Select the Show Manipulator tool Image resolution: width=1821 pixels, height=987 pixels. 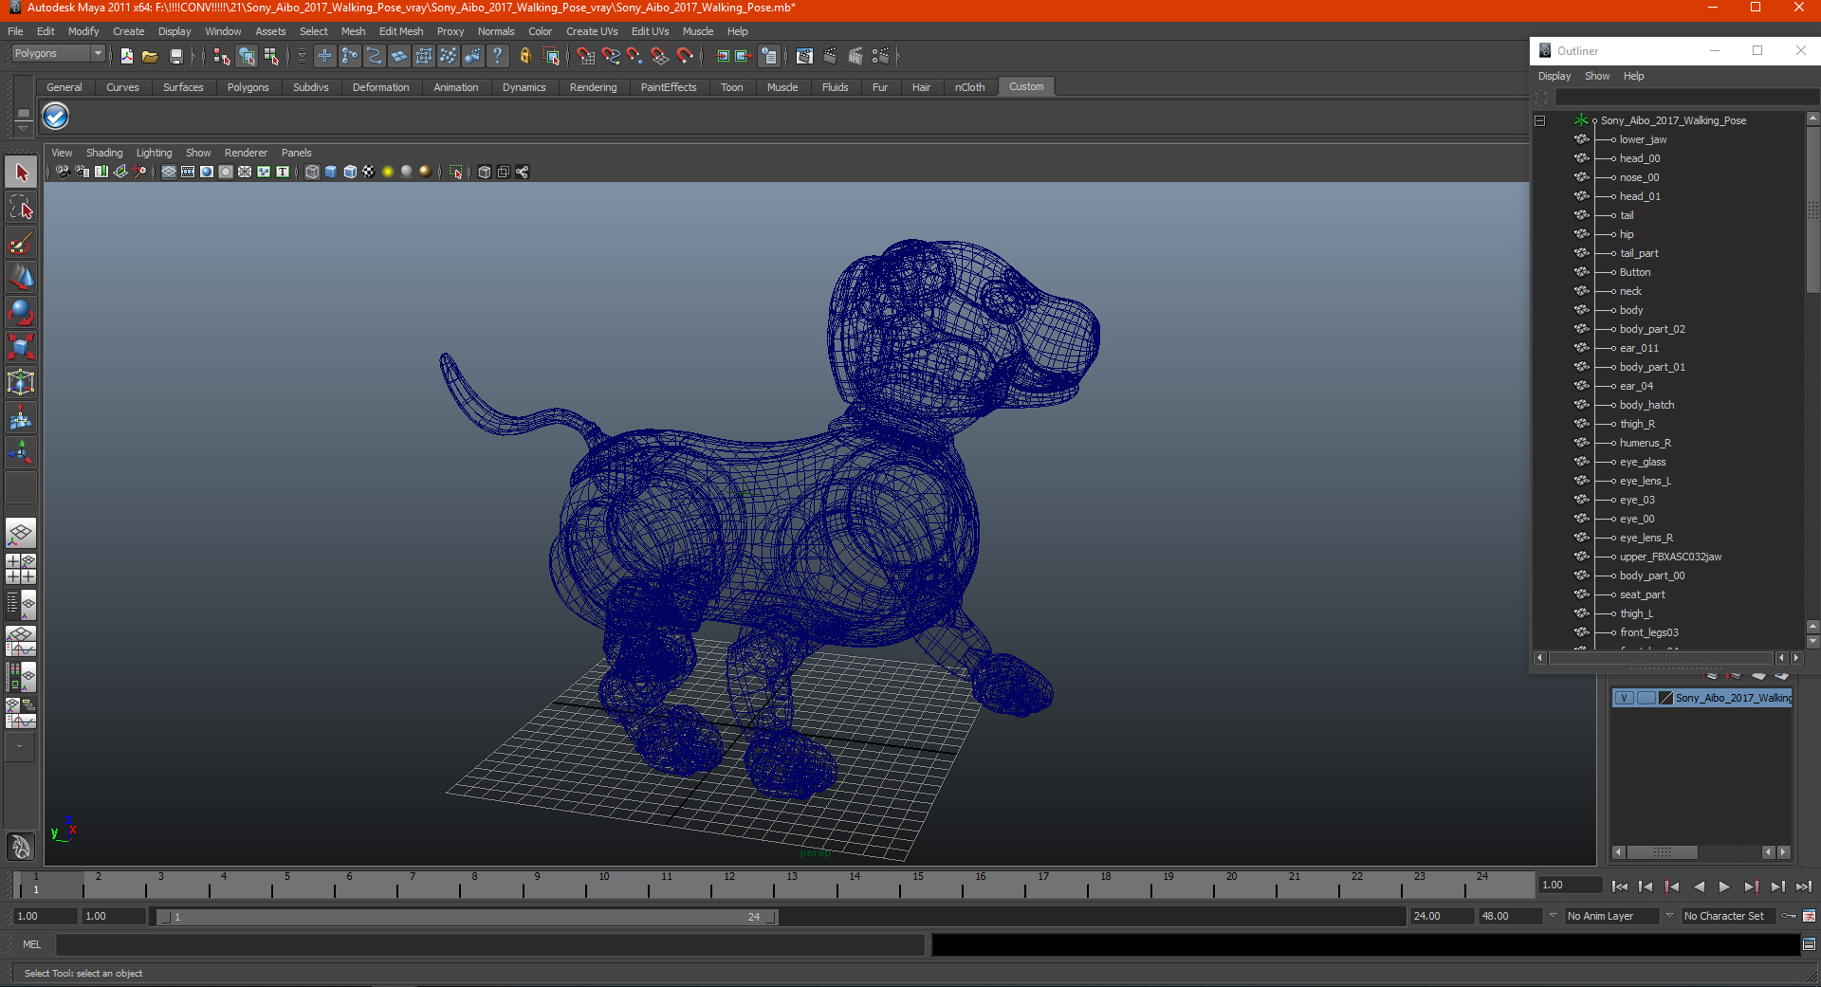point(21,452)
